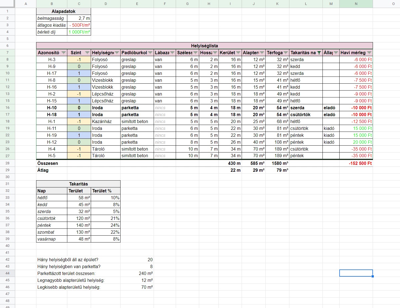This screenshot has height=308, width=400.
Task: Open the Havi mérleg filter dropdown
Action: coord(369,53)
